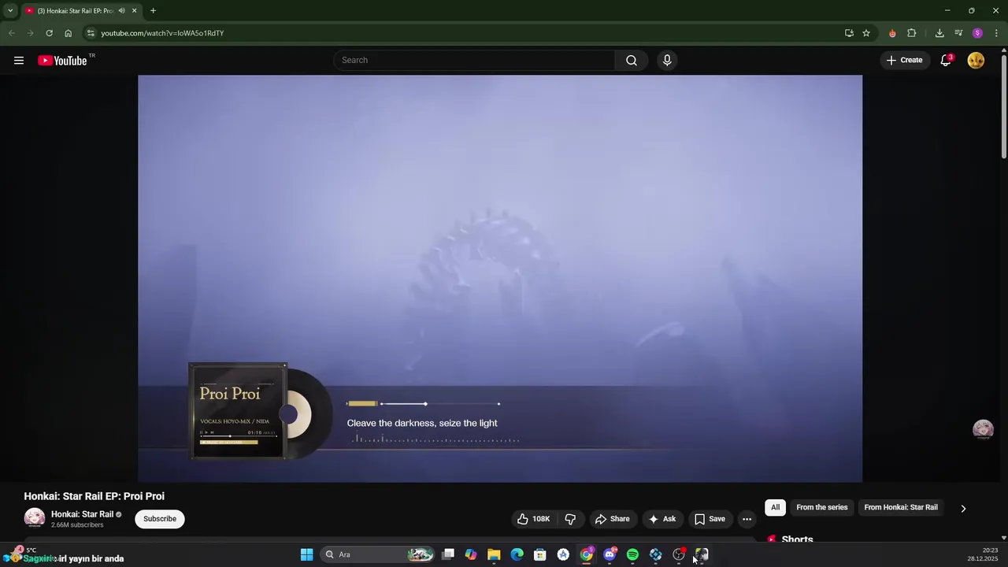The width and height of the screenshot is (1008, 567).
Task: Open the media control icon in Chrome toolbar
Action: pos(958,33)
